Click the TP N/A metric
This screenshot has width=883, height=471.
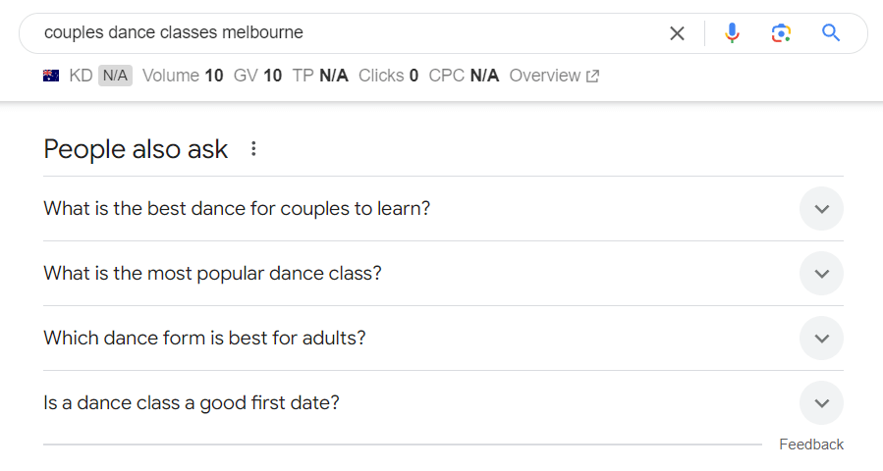(320, 76)
